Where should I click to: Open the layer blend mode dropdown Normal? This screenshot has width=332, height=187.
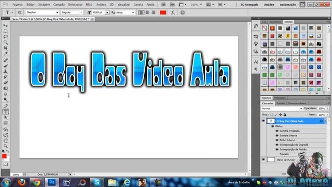tap(282, 109)
